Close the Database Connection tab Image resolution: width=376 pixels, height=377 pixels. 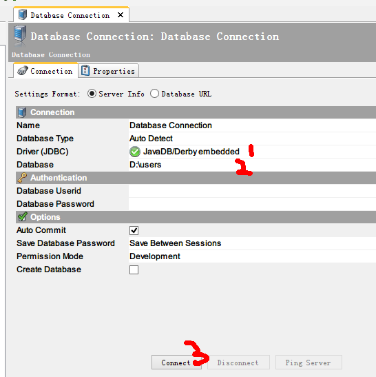[x=121, y=15]
